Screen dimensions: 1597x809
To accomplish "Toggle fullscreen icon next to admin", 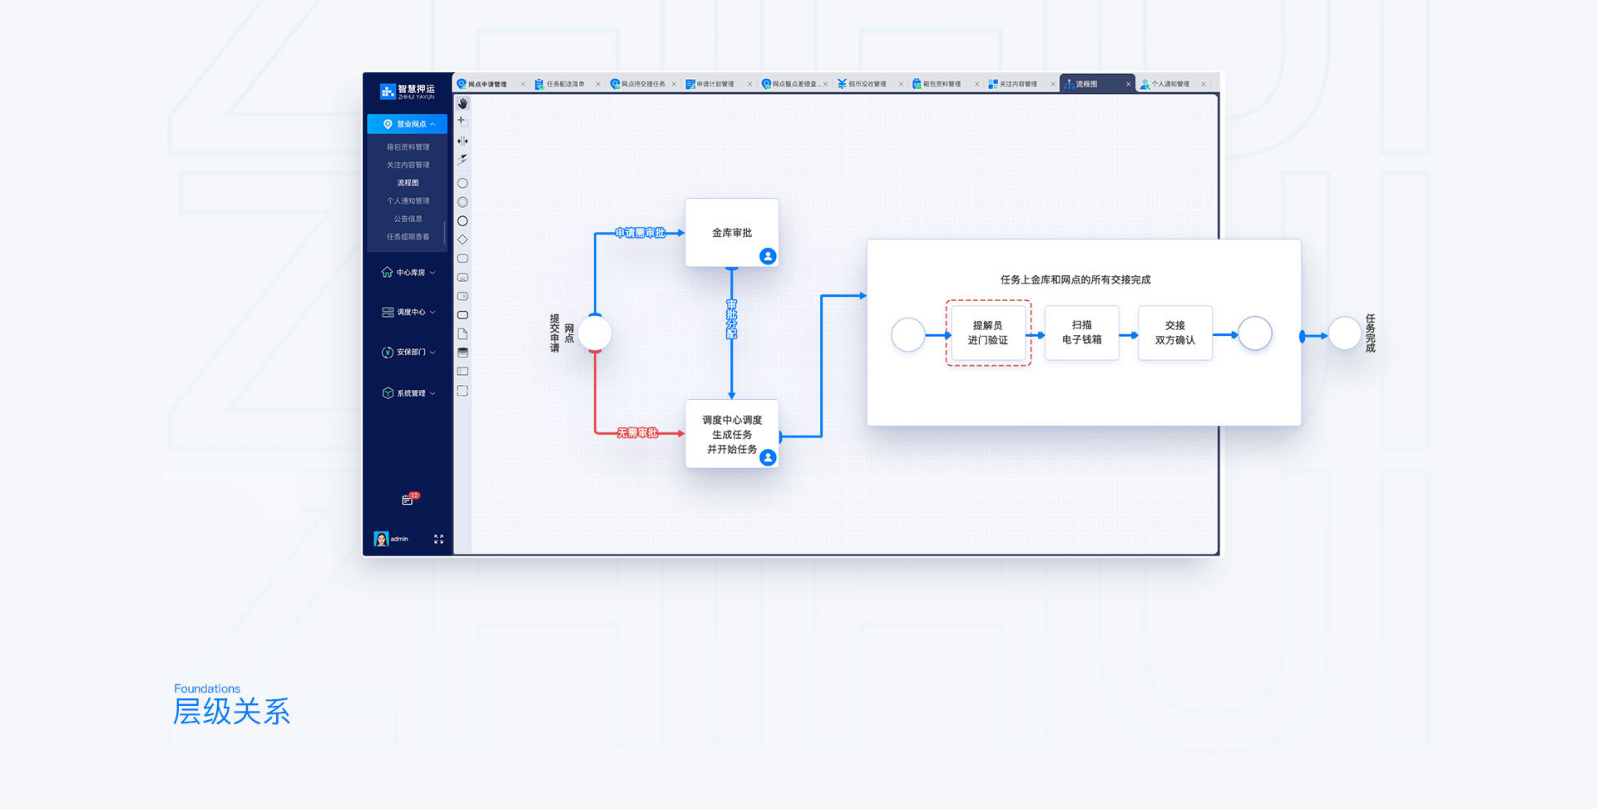I will [438, 539].
